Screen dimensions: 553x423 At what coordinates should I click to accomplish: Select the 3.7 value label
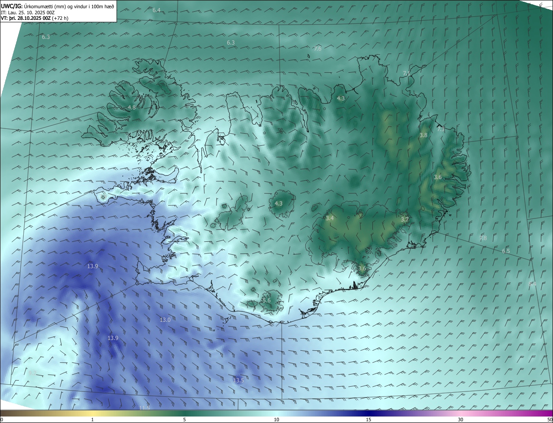[404, 220]
